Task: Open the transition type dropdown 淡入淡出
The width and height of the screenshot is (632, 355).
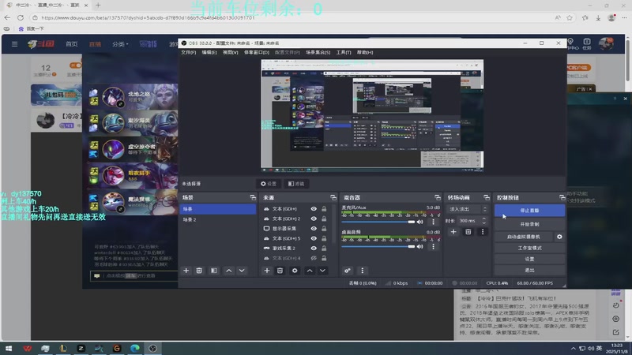Action: [x=468, y=209]
